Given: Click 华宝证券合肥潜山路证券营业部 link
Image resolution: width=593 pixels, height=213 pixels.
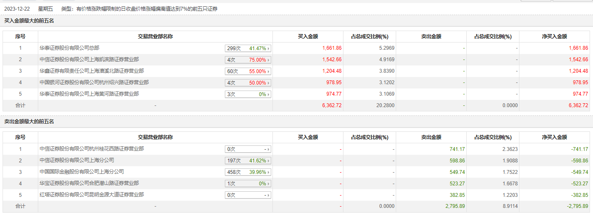Looking at the screenshot, I should tap(89, 183).
